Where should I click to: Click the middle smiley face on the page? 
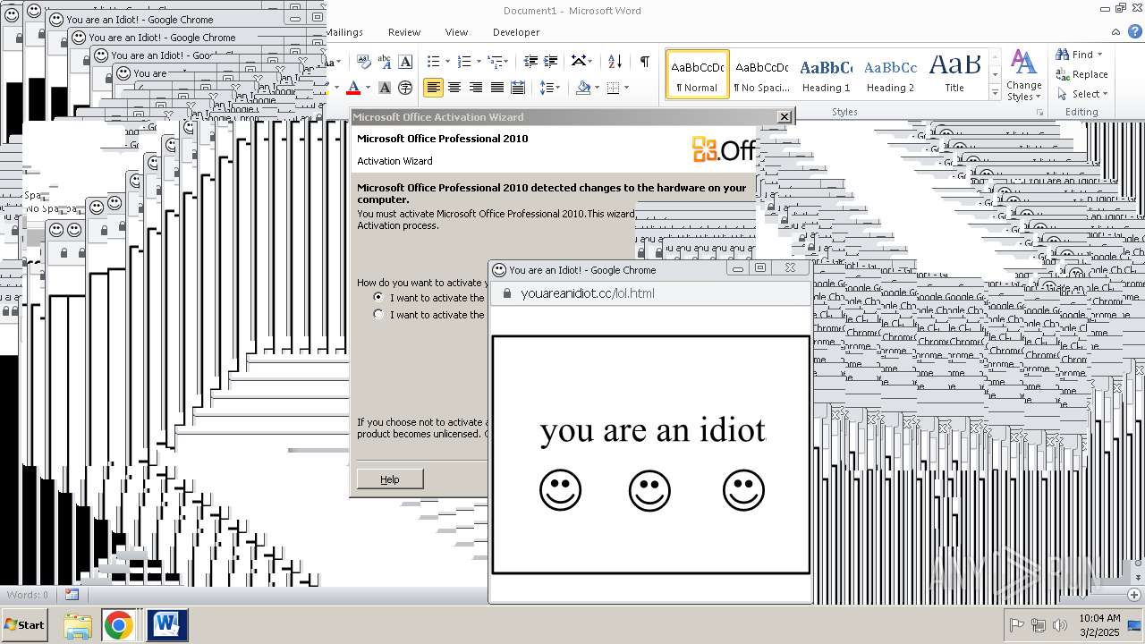point(649,491)
